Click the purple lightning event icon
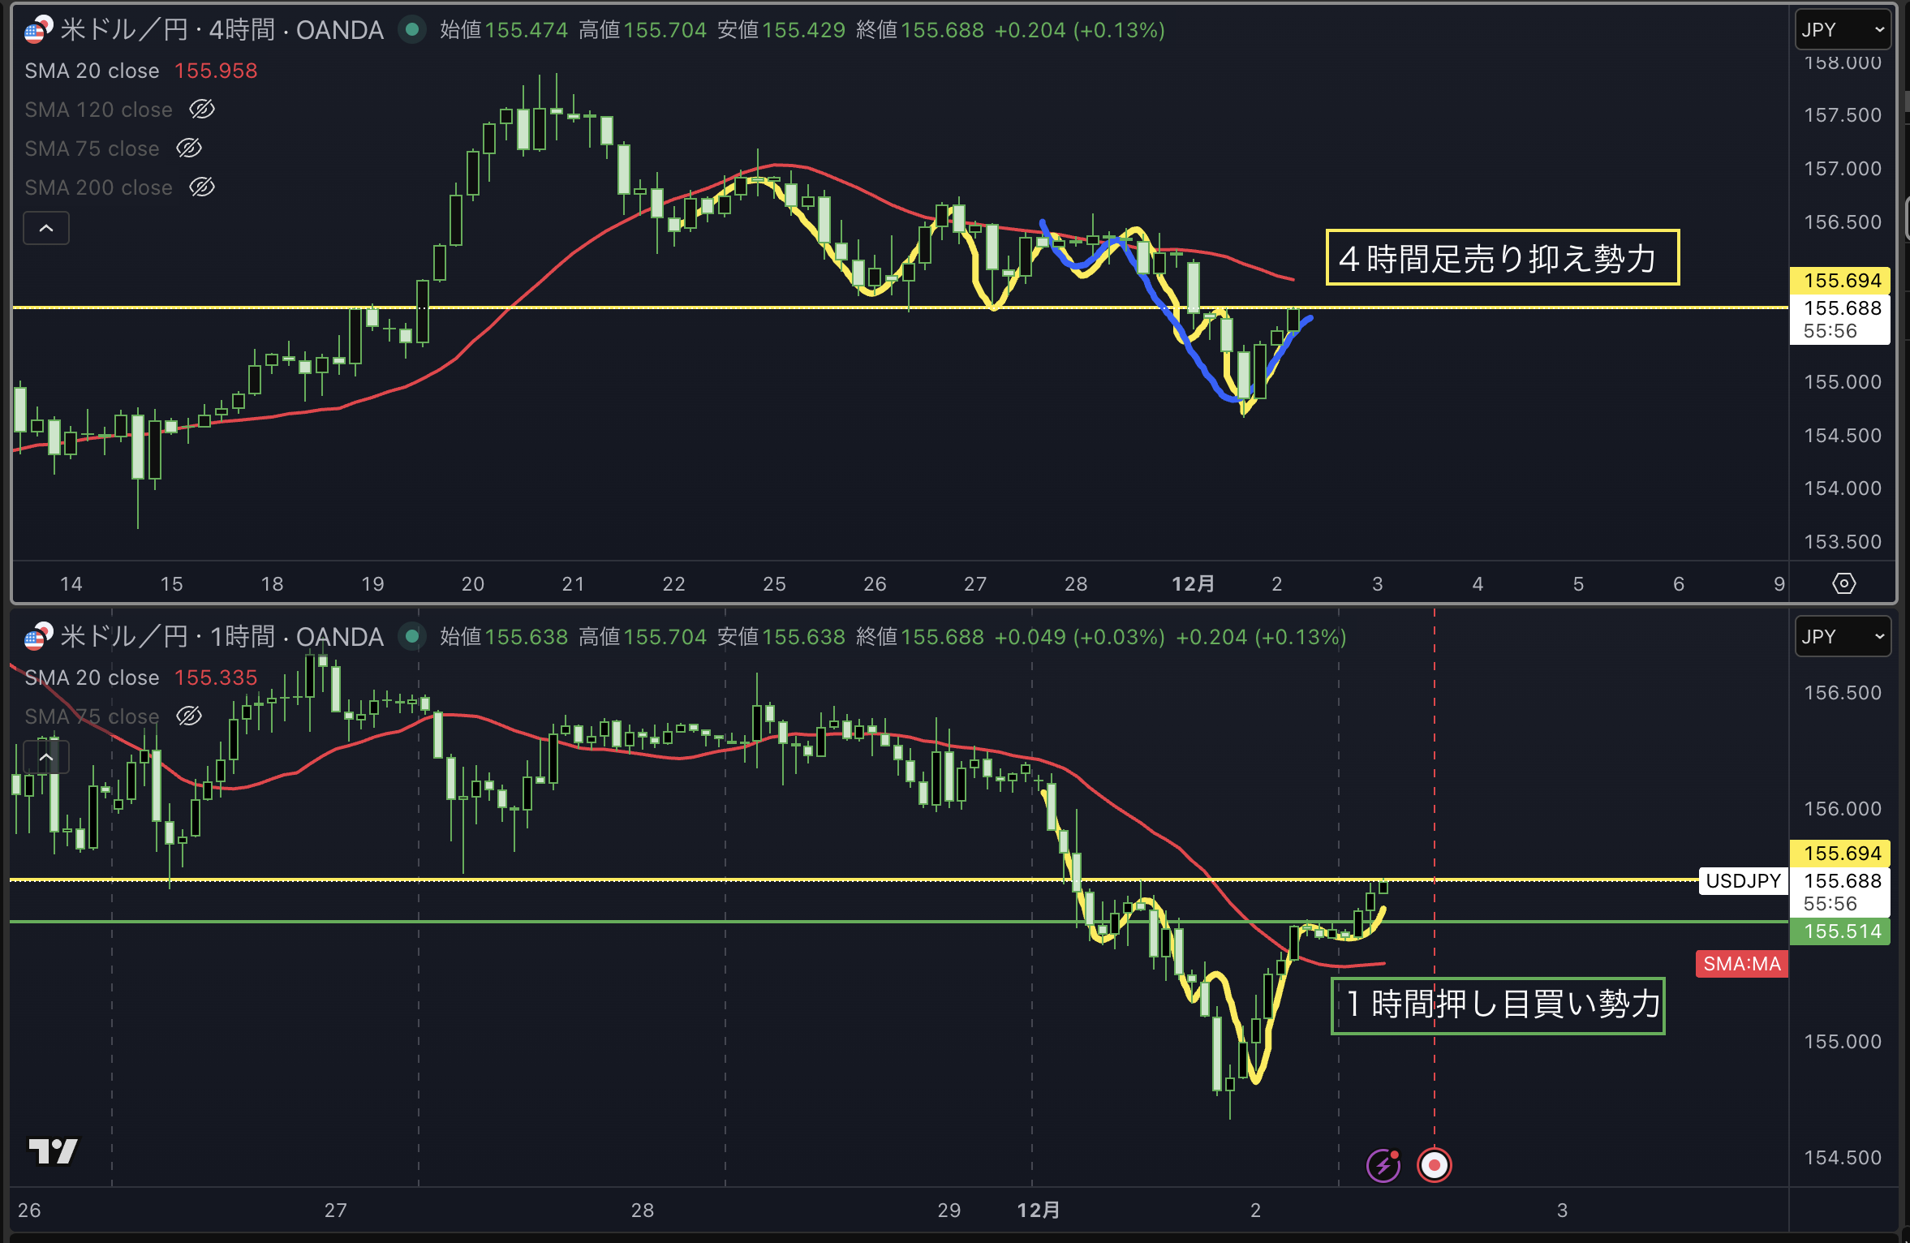The height and width of the screenshot is (1243, 1910). (1383, 1166)
